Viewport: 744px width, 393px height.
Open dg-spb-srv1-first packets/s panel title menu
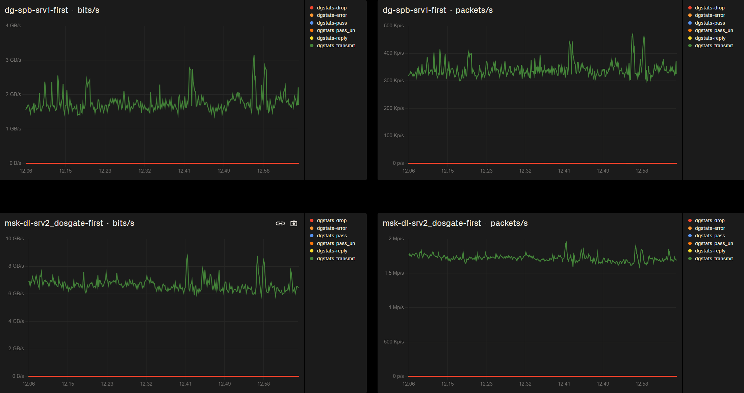click(437, 10)
